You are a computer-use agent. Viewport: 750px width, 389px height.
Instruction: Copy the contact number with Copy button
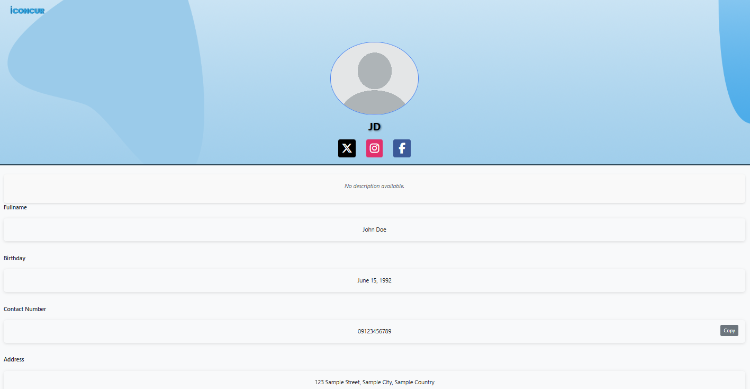tap(729, 331)
